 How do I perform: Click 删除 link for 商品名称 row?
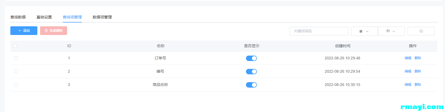pos(418,85)
